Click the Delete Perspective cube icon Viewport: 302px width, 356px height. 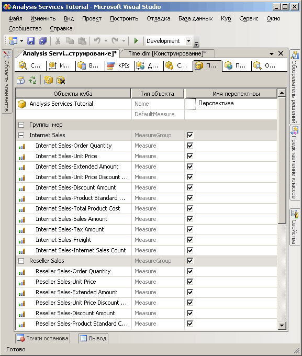click(61, 80)
